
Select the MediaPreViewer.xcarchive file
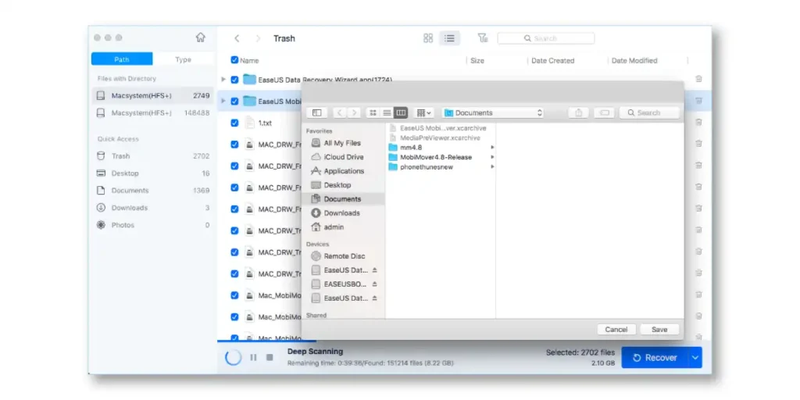tap(441, 137)
